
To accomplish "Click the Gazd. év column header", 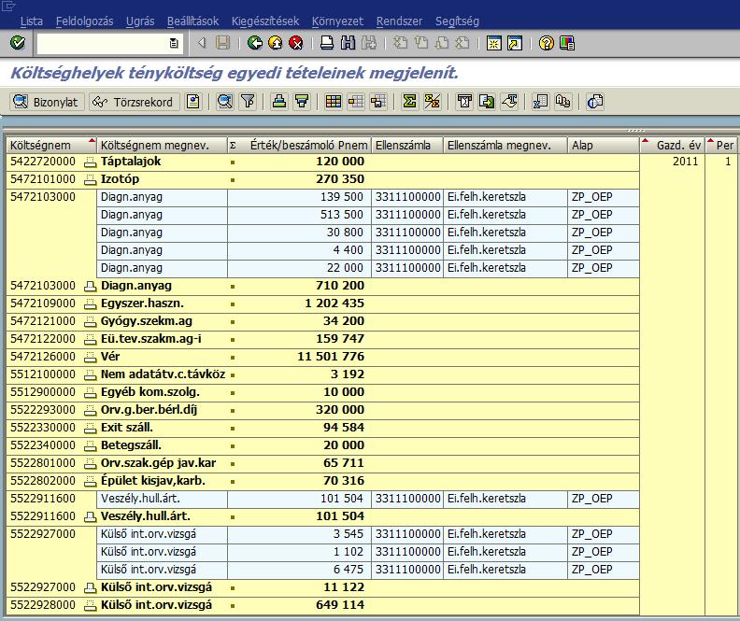I will click(x=672, y=146).
